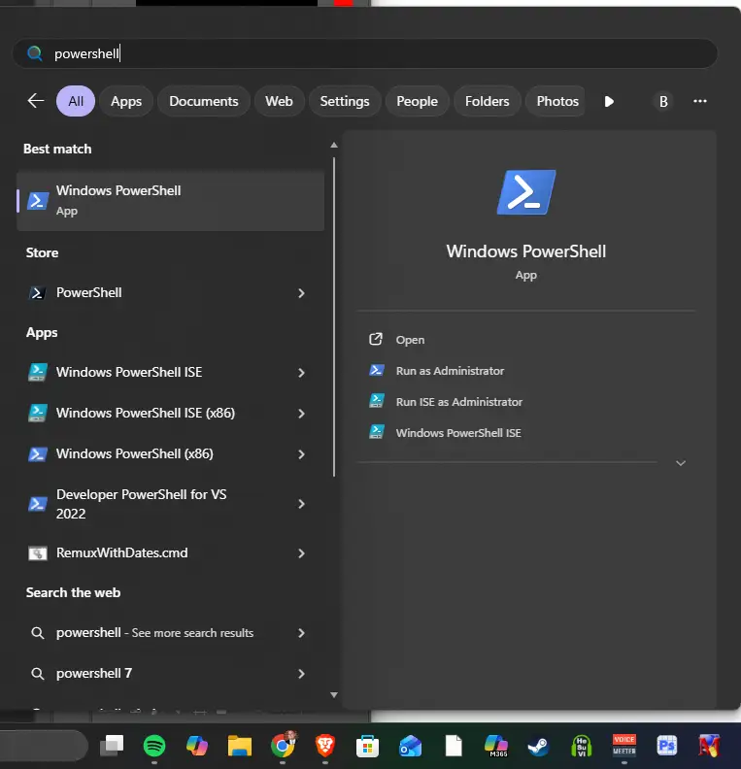Click the search magnifier icon in the search box
The width and height of the screenshot is (741, 769).
34,53
